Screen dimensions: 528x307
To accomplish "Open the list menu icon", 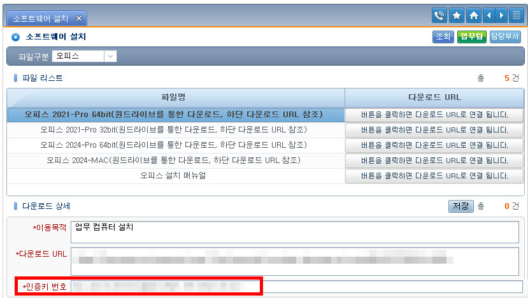I will click(x=516, y=15).
